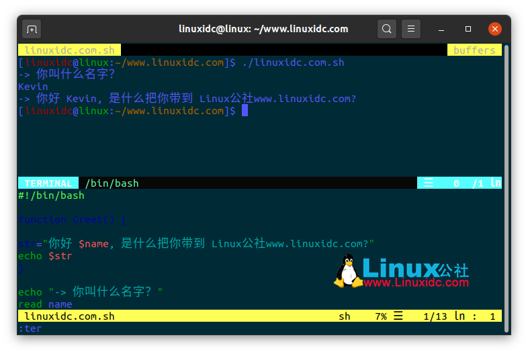Click the echo '你叫什么名字?' code line
Viewport: 528px width, 354px height.
point(90,292)
